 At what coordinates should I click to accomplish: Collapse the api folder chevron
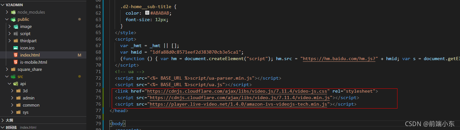coord(10,84)
